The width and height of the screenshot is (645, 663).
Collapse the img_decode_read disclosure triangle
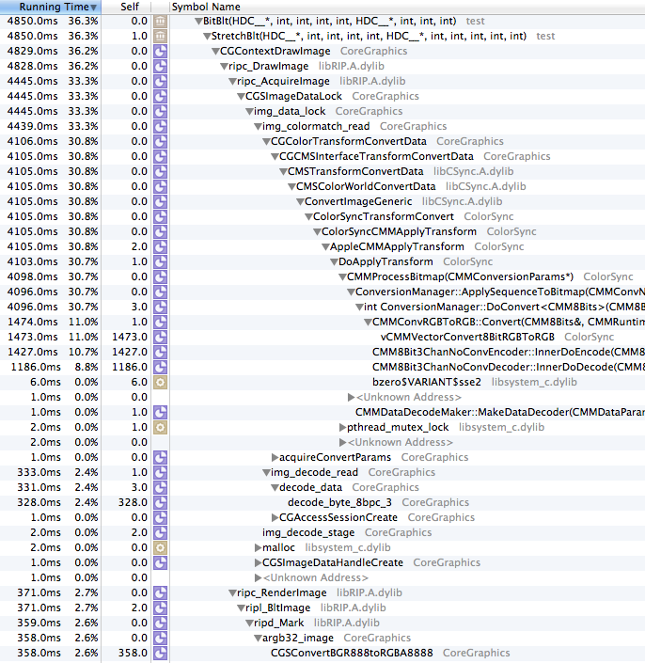click(x=265, y=472)
